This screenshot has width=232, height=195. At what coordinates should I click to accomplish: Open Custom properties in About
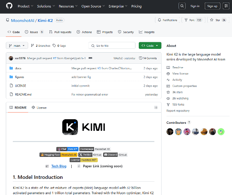pyautogui.click(x=182, y=86)
